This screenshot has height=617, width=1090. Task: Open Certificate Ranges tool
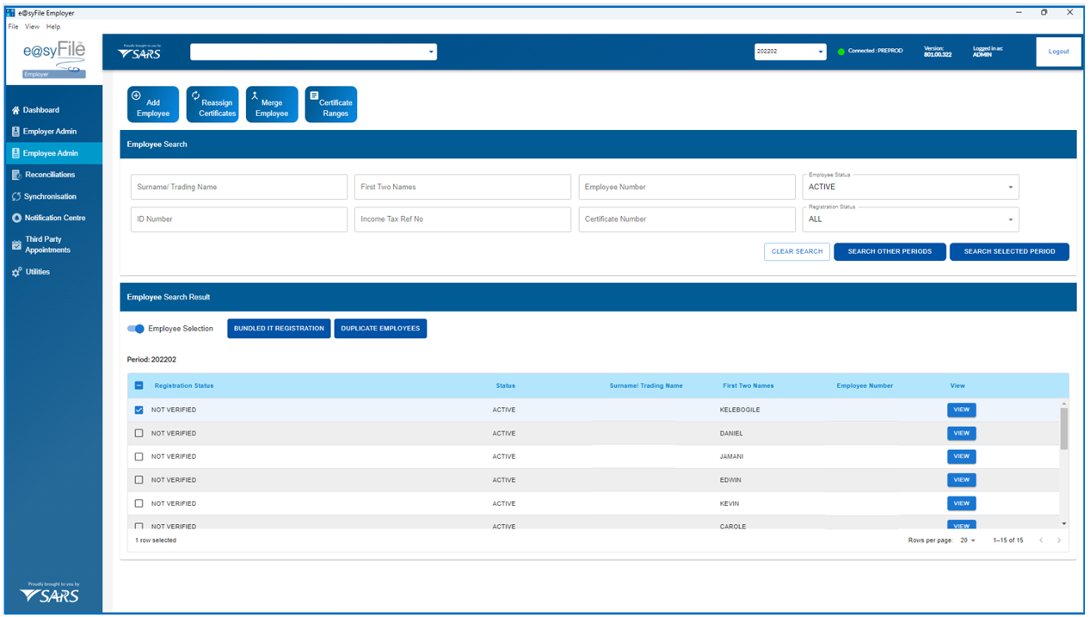pos(331,104)
